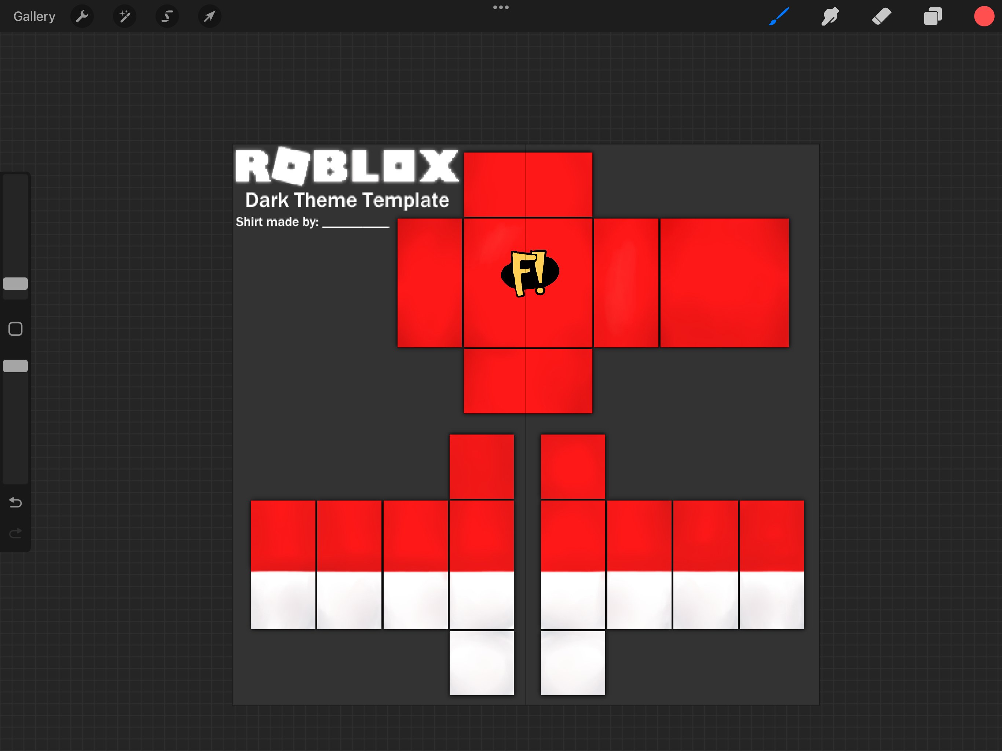
Task: Click the brush size slider handle
Action: [x=15, y=283]
